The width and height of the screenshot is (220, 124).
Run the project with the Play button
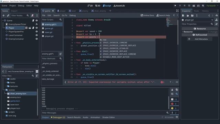tap(175, 6)
